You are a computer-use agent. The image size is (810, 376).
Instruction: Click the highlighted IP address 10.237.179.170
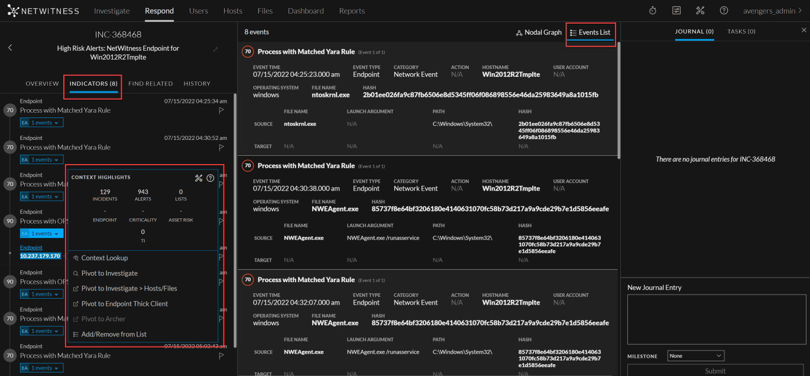[x=40, y=256]
